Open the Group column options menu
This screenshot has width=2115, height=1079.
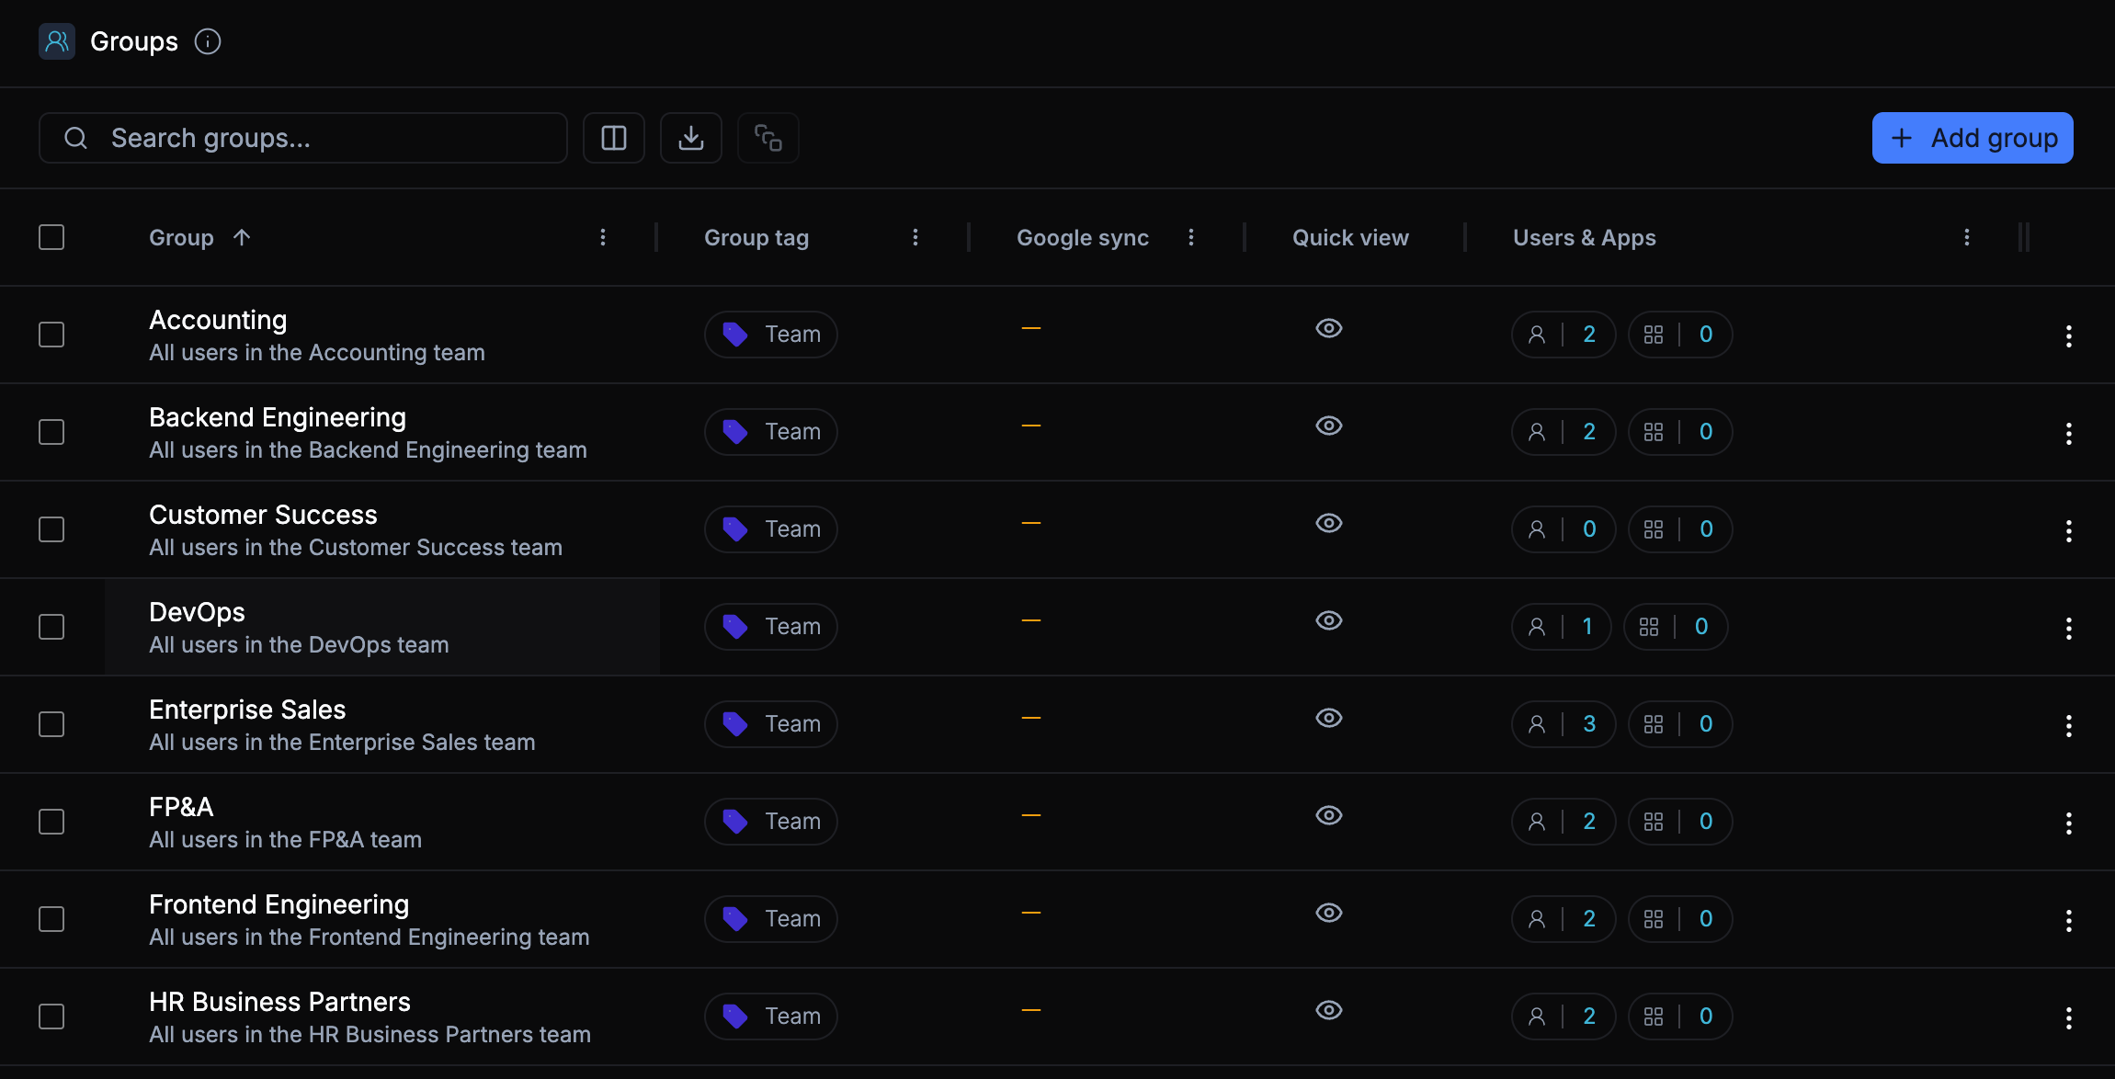(x=603, y=237)
